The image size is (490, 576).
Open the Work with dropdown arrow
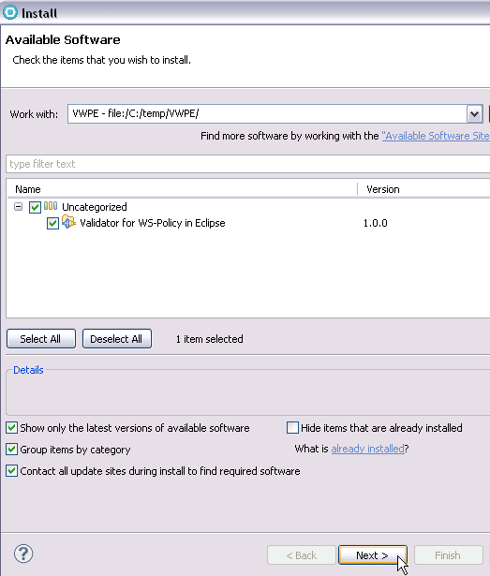475,114
